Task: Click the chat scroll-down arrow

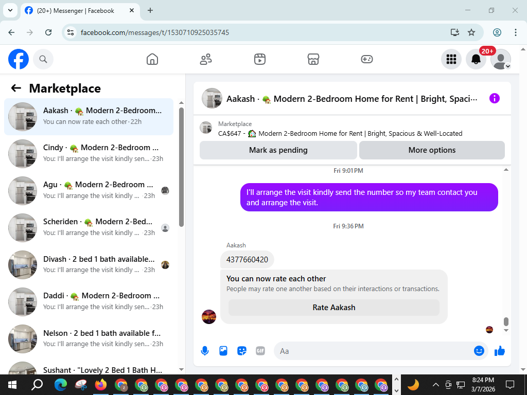Action: [506, 331]
